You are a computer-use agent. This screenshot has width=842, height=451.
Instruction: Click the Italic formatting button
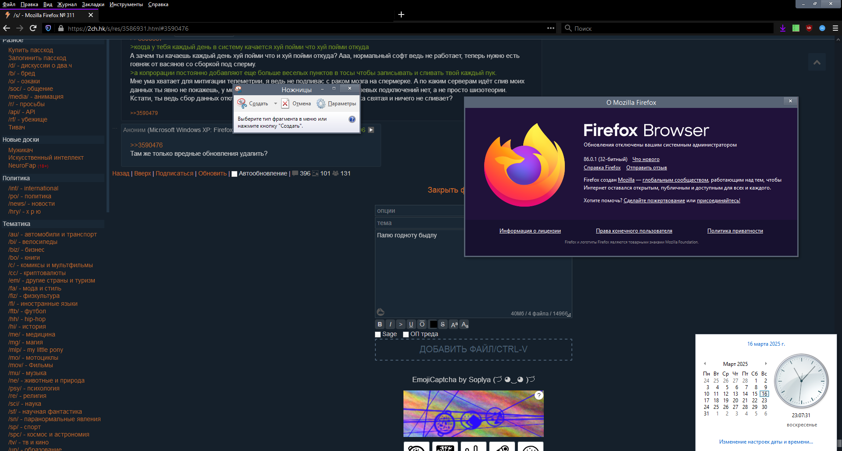pos(390,324)
